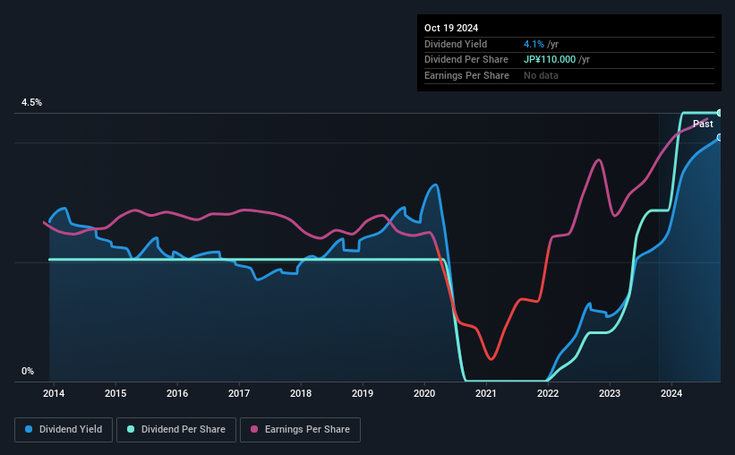Viewport: 735px width, 455px height.
Task: Toggle the Dividend Per Share legend button
Action: coord(176,430)
